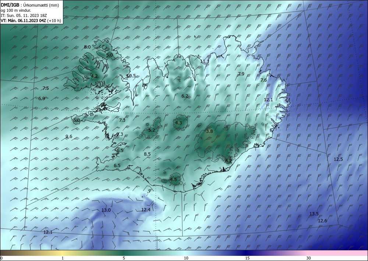Click the 10 tick on the color scale
Image resolution: width=368 pixels, height=261 pixels.
[186, 258]
